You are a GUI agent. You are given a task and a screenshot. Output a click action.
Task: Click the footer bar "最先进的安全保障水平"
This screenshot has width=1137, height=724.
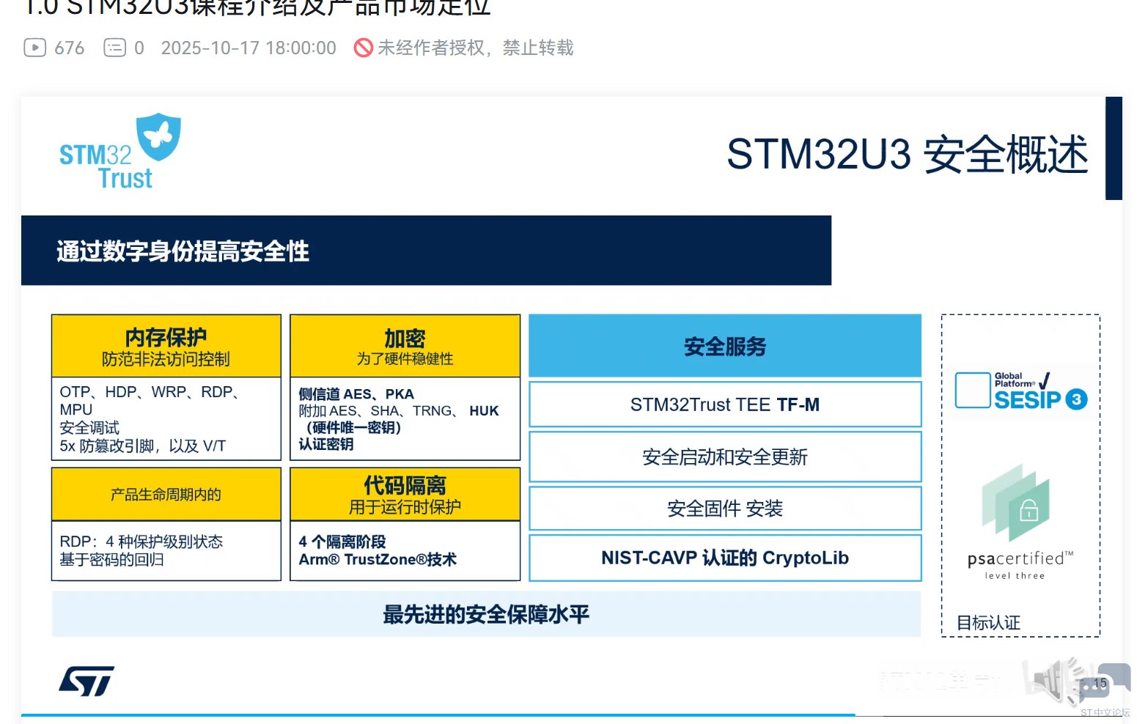coord(486,614)
